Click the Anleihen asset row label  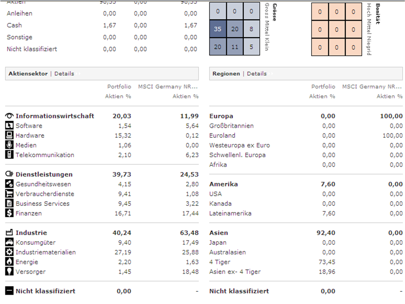pyautogui.click(x=20, y=13)
